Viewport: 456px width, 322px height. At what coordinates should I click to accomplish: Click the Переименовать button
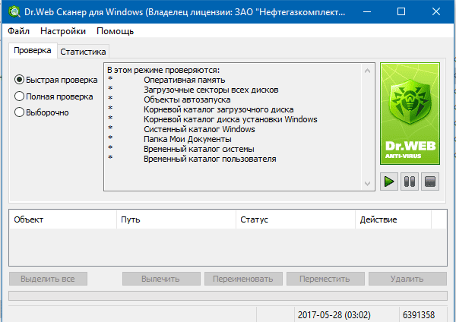pos(243,279)
